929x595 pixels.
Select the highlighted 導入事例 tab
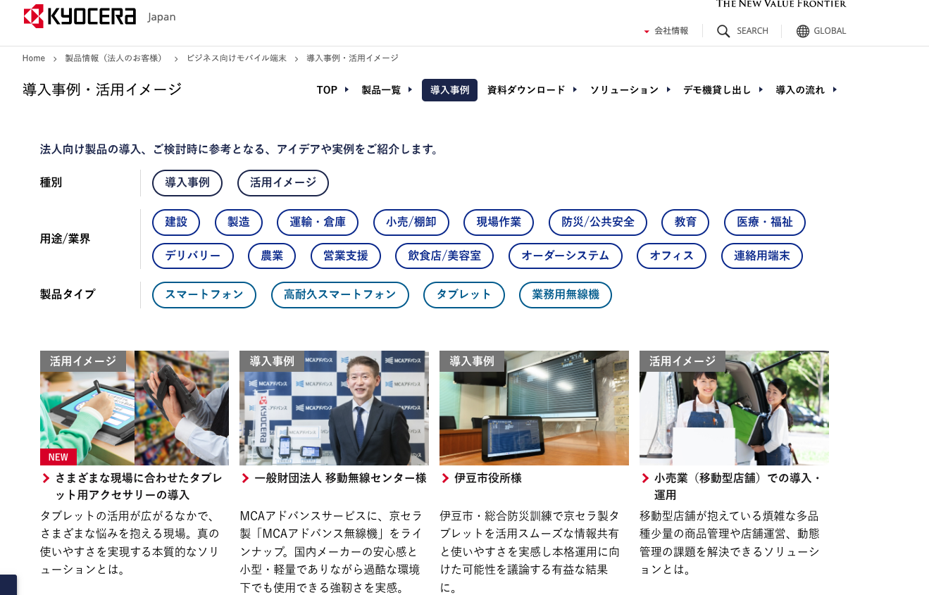[449, 90]
